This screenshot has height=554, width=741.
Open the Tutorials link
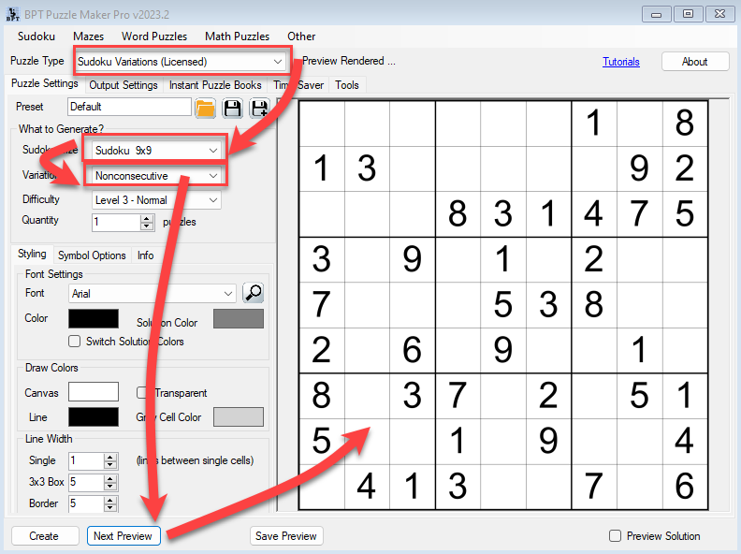click(x=621, y=62)
